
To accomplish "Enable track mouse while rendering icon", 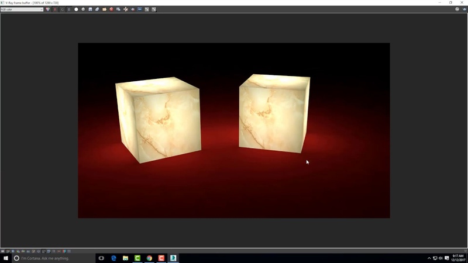I will [126, 9].
